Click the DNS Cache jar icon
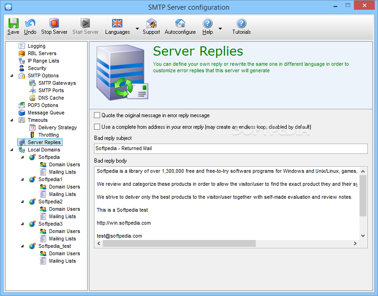 click(32, 98)
